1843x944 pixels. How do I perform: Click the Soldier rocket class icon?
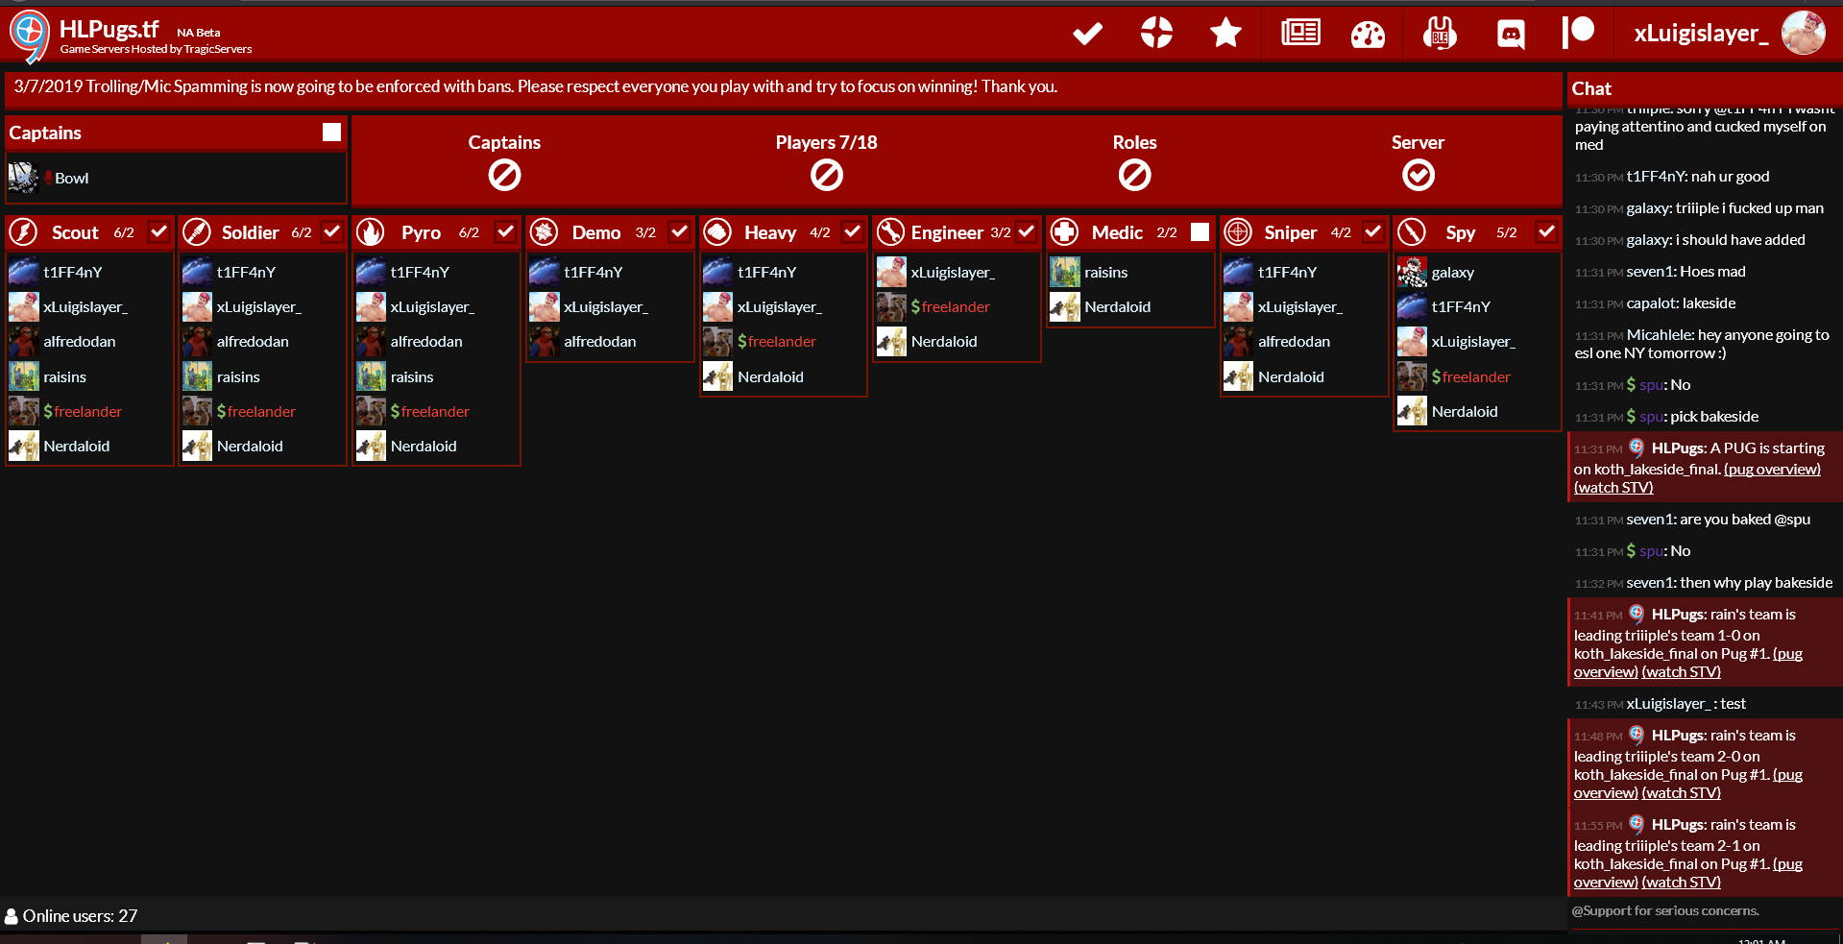pos(196,232)
